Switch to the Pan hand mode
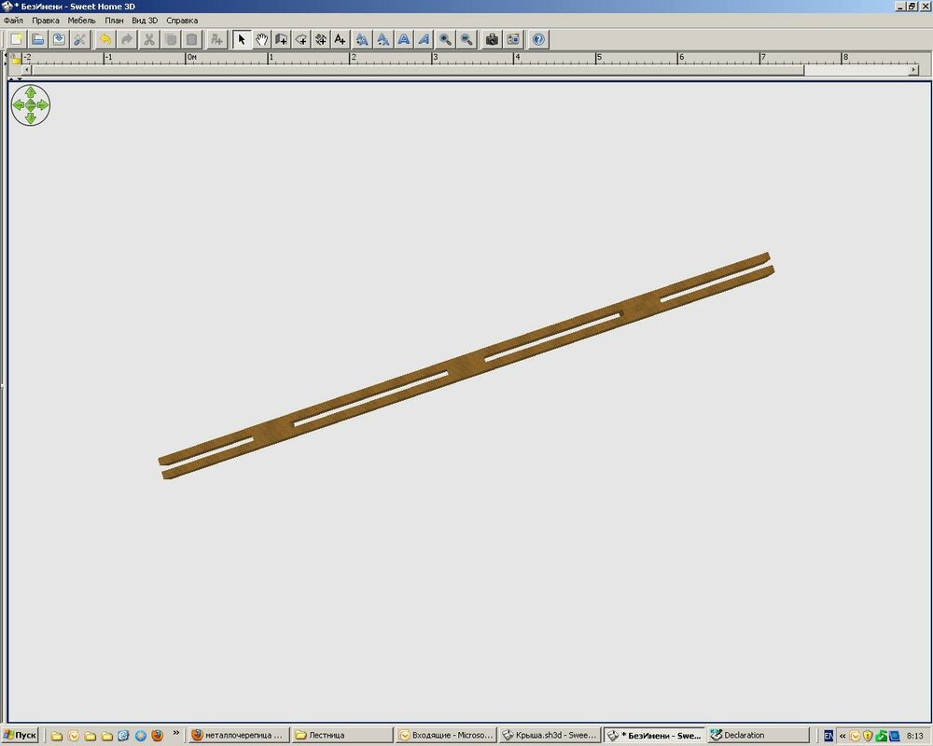 [x=262, y=39]
